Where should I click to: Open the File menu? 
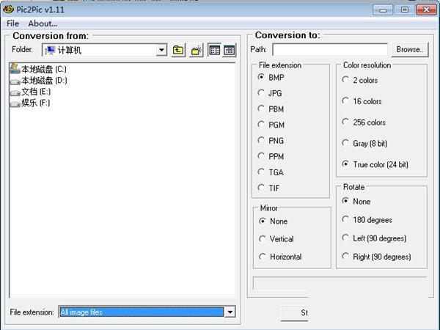tap(12, 23)
